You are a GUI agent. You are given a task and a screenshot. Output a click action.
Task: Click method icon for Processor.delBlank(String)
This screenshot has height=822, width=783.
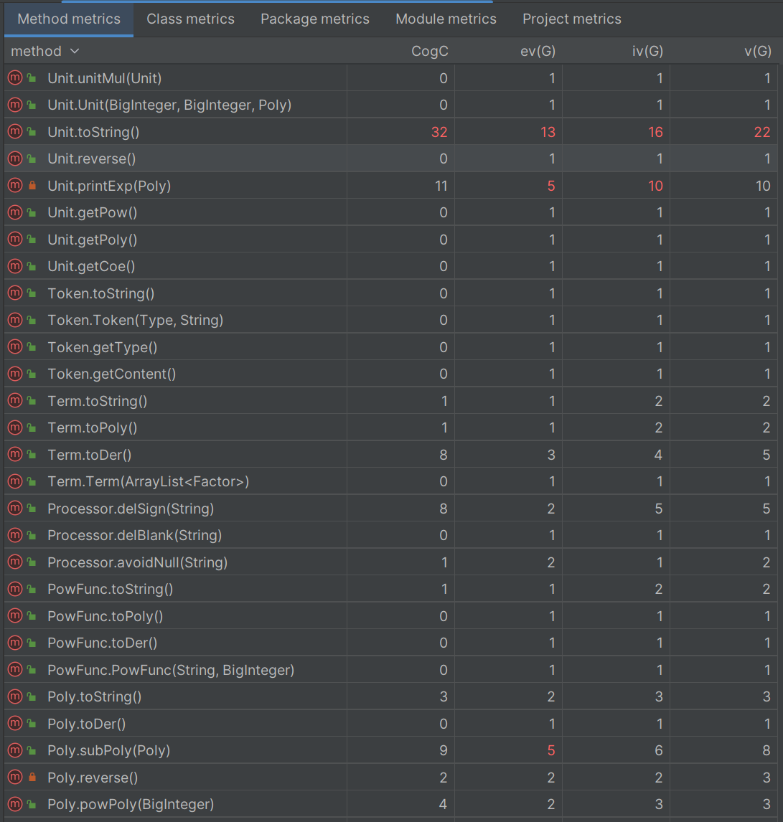[15, 534]
